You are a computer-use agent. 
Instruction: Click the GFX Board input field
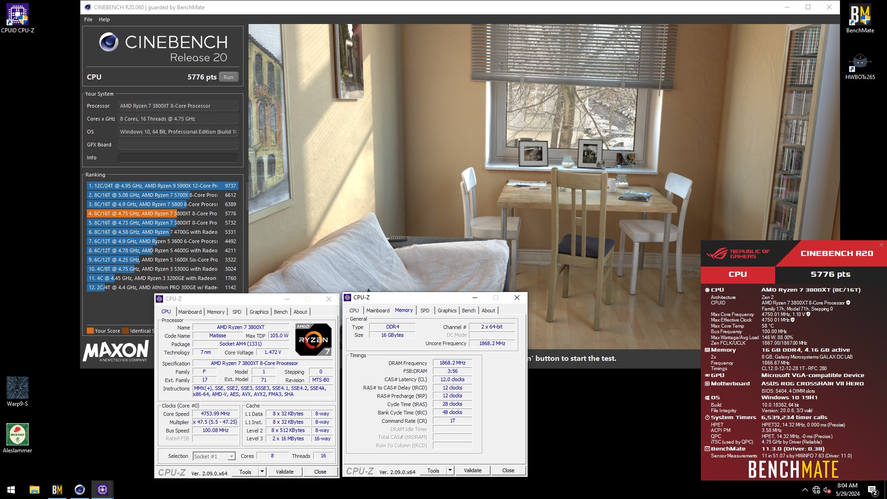tap(178, 145)
